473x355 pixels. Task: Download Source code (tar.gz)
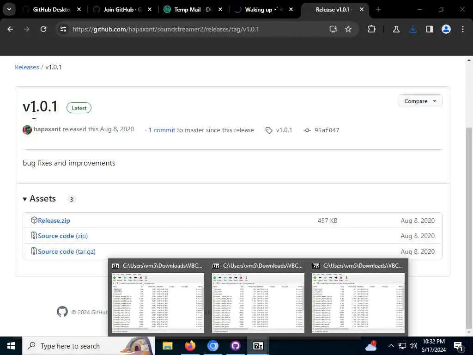click(67, 251)
